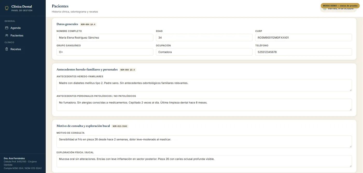Focus the Antecedentes personales patológicos textarea
363x173 pixels.
(204, 105)
